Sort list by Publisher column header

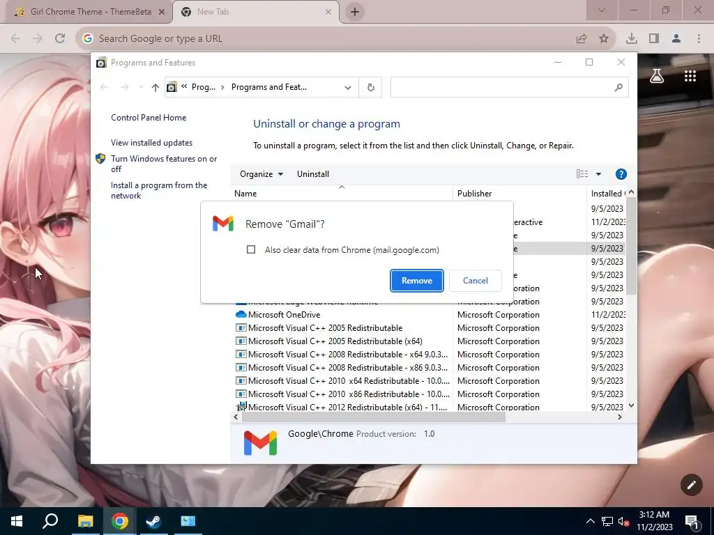[x=519, y=194]
